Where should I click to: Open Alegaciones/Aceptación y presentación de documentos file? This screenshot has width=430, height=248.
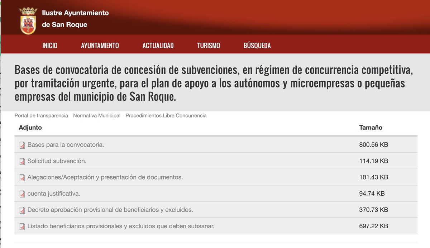pos(105,177)
